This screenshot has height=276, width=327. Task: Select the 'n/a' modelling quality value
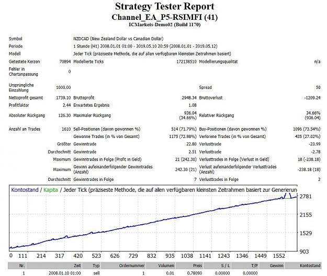[x=317, y=62]
